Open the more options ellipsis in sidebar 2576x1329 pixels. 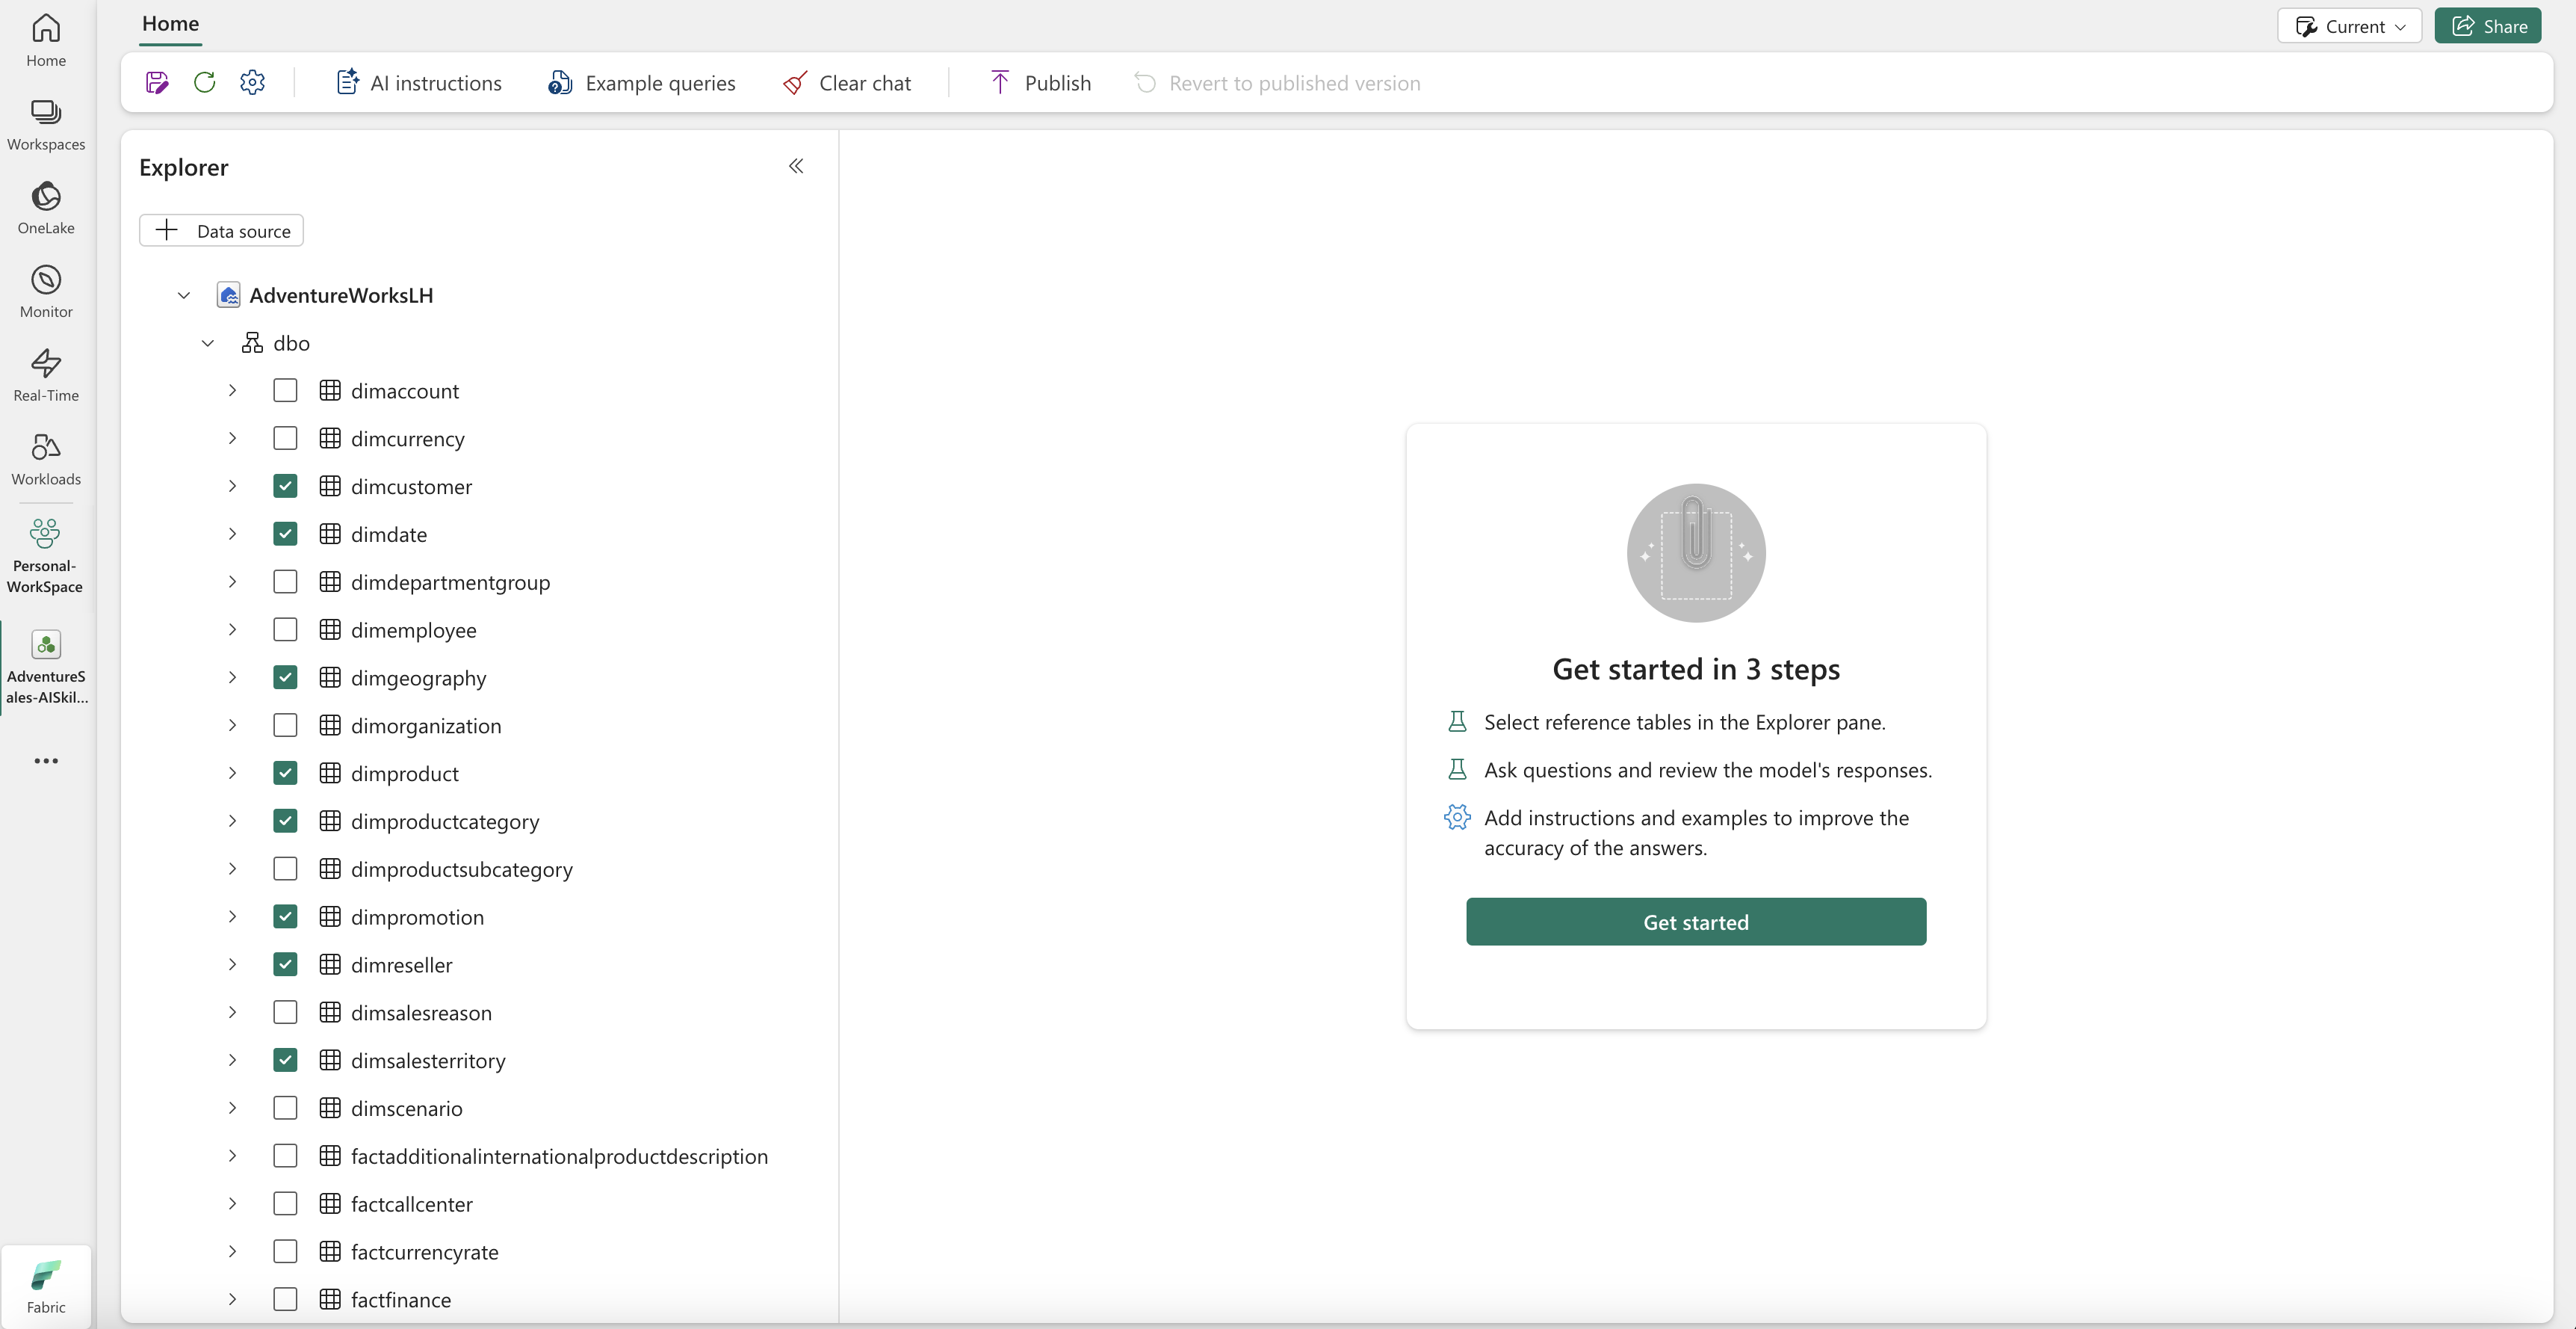[46, 761]
